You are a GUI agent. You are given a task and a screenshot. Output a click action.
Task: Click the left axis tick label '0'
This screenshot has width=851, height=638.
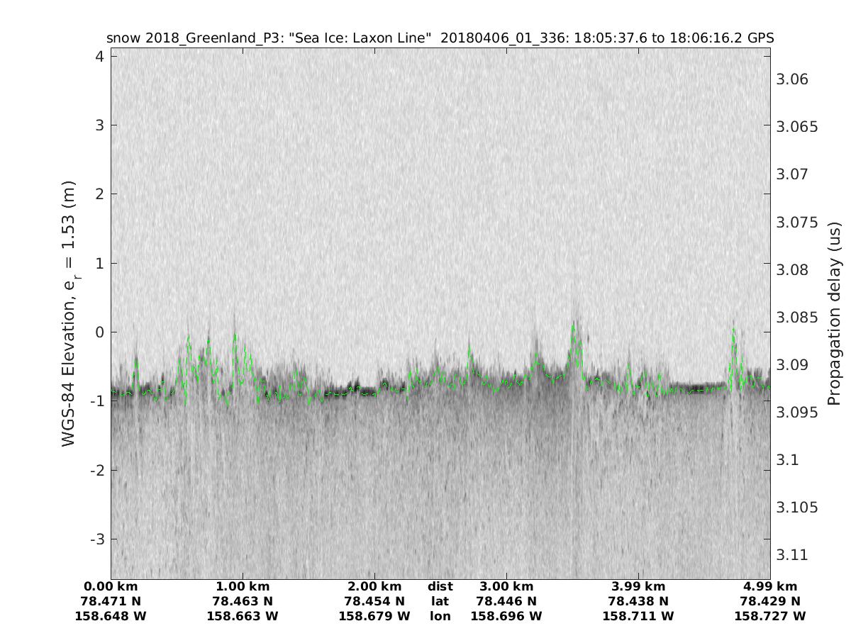[99, 332]
